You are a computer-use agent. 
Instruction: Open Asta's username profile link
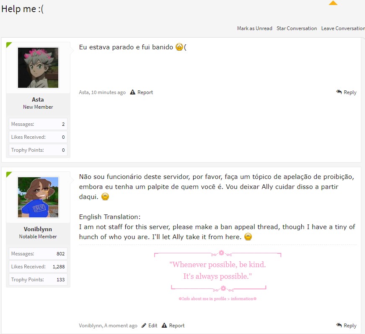click(38, 99)
